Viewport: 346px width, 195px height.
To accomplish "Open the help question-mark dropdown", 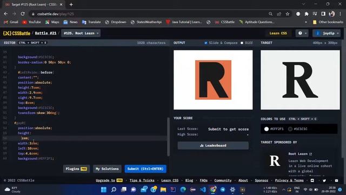I will (302, 33).
